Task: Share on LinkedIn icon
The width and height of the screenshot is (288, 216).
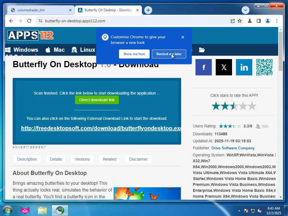Action: click(244, 67)
